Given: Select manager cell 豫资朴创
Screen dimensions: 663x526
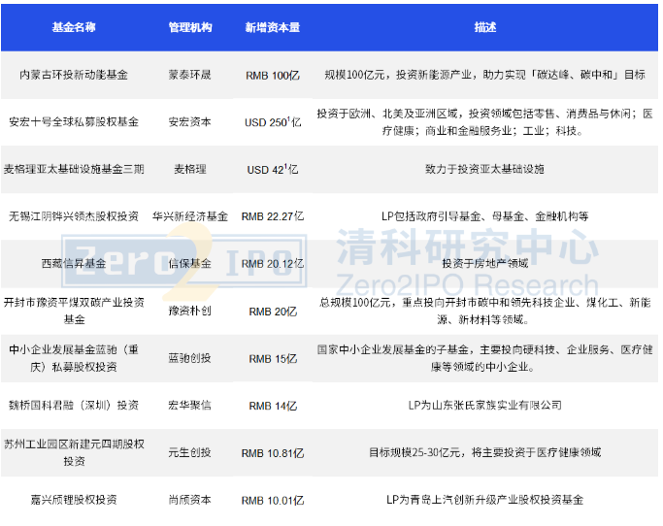Looking at the screenshot, I should [190, 311].
